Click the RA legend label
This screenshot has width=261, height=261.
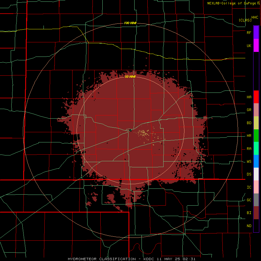point(249,149)
